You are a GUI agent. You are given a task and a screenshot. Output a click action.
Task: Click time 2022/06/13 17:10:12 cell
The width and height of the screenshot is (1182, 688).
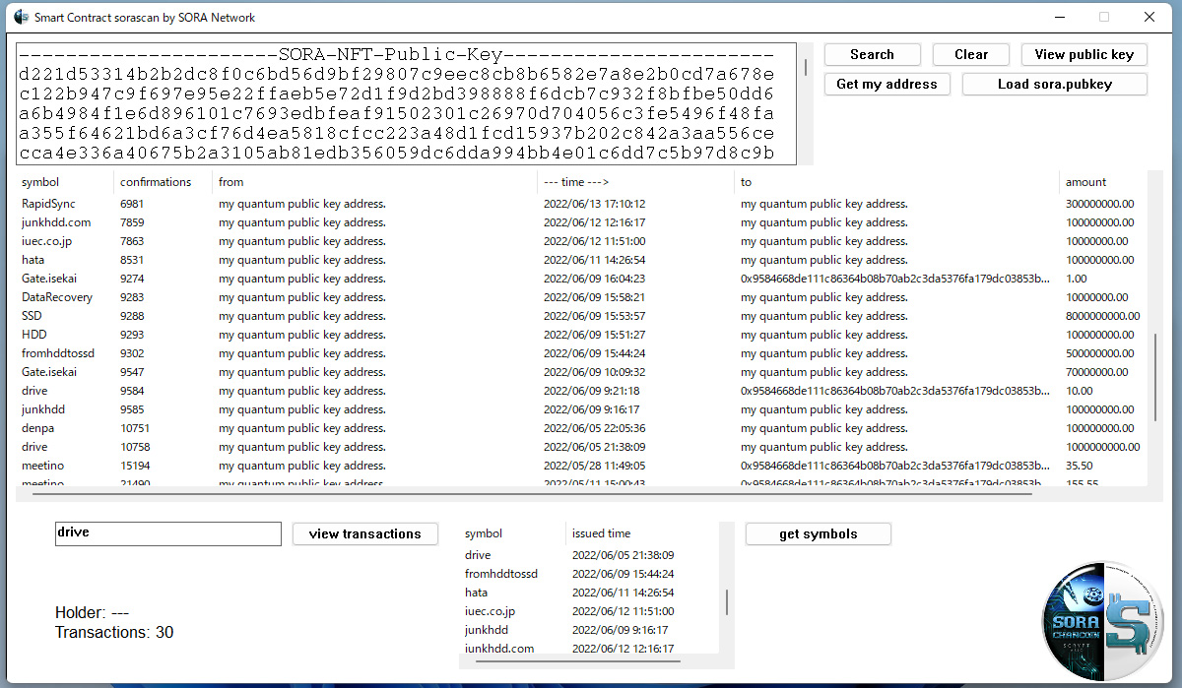tap(595, 204)
